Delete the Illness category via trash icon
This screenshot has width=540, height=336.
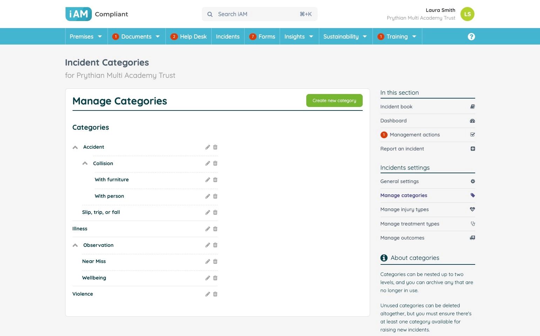(215, 229)
